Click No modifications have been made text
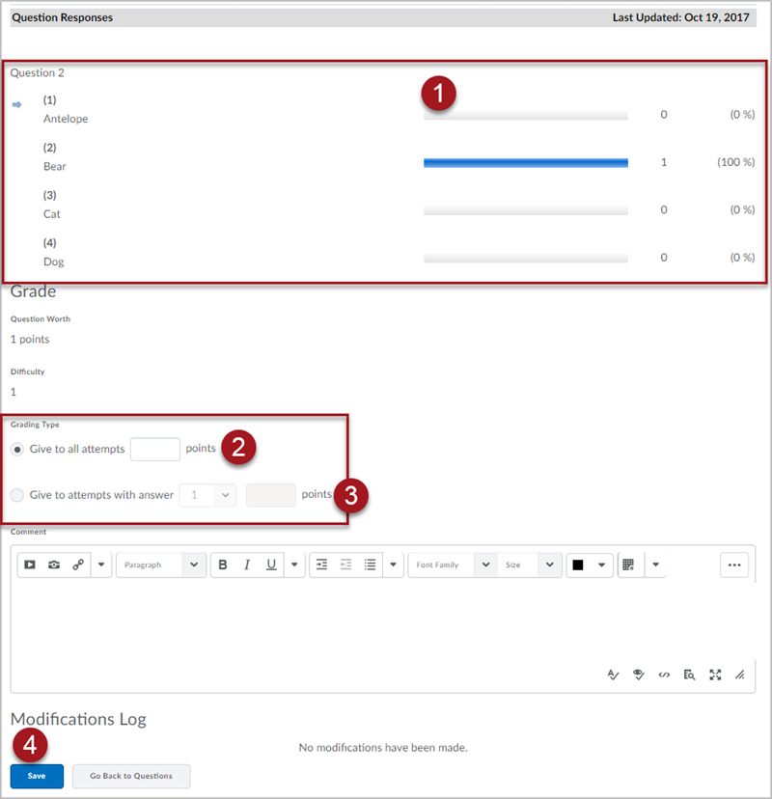 pos(383,748)
